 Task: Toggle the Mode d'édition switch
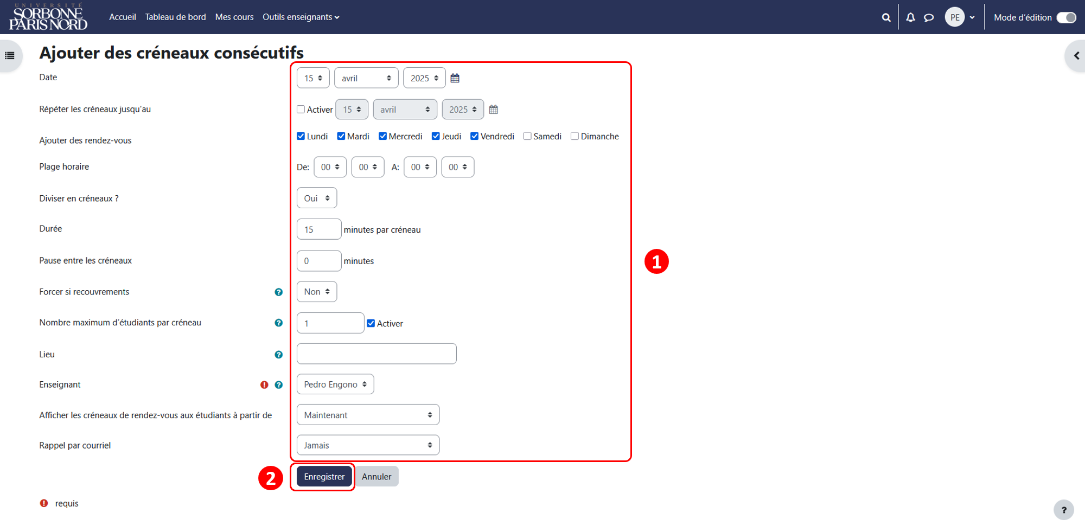pyautogui.click(x=1066, y=17)
